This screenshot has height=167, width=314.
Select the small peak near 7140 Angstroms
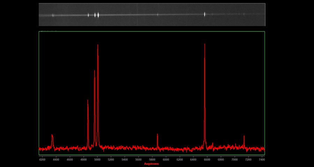click(x=244, y=137)
